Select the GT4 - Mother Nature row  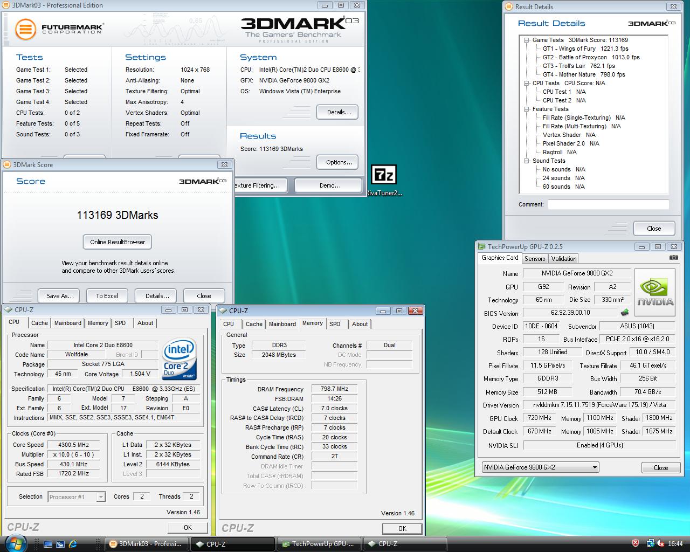[584, 74]
